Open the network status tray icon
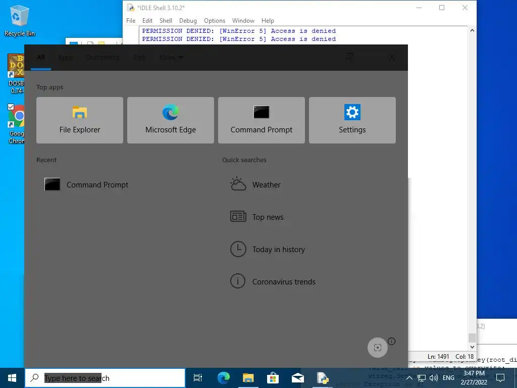This screenshot has height=388, width=517. (x=422, y=378)
